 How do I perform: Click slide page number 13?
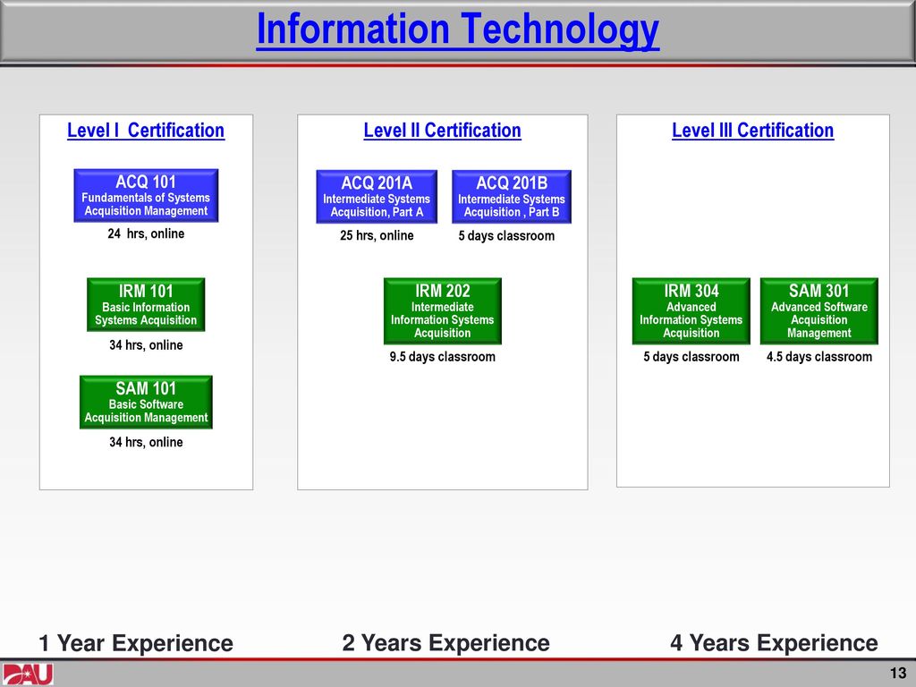point(898,673)
